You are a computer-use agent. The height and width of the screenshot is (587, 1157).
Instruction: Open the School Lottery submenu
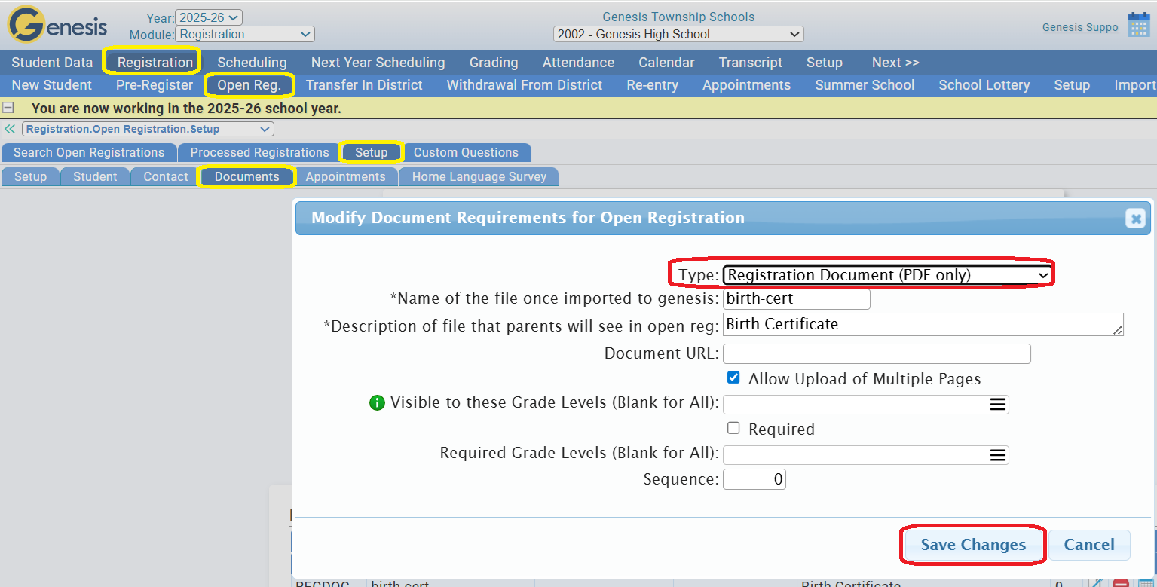pos(984,85)
